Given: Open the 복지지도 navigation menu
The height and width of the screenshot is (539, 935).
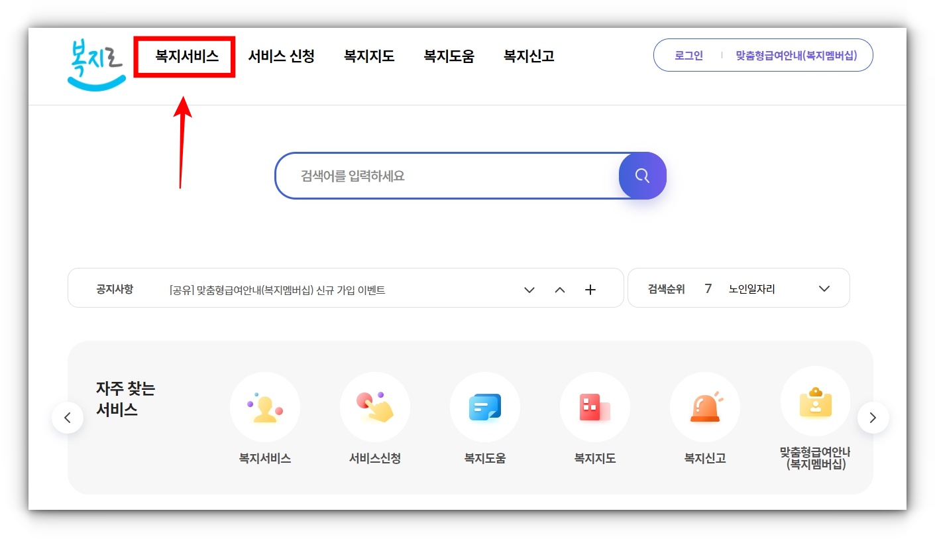Looking at the screenshot, I should [368, 56].
